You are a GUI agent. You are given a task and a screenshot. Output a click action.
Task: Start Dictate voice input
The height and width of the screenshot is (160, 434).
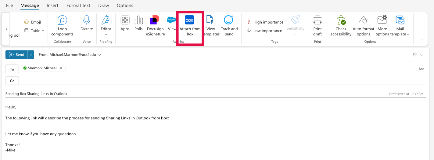pyautogui.click(x=87, y=24)
